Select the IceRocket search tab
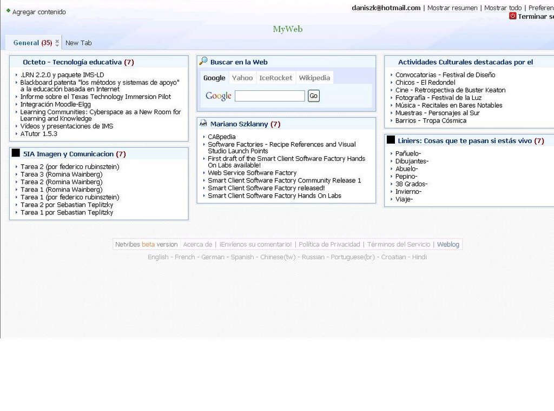554x411 pixels. coord(275,78)
